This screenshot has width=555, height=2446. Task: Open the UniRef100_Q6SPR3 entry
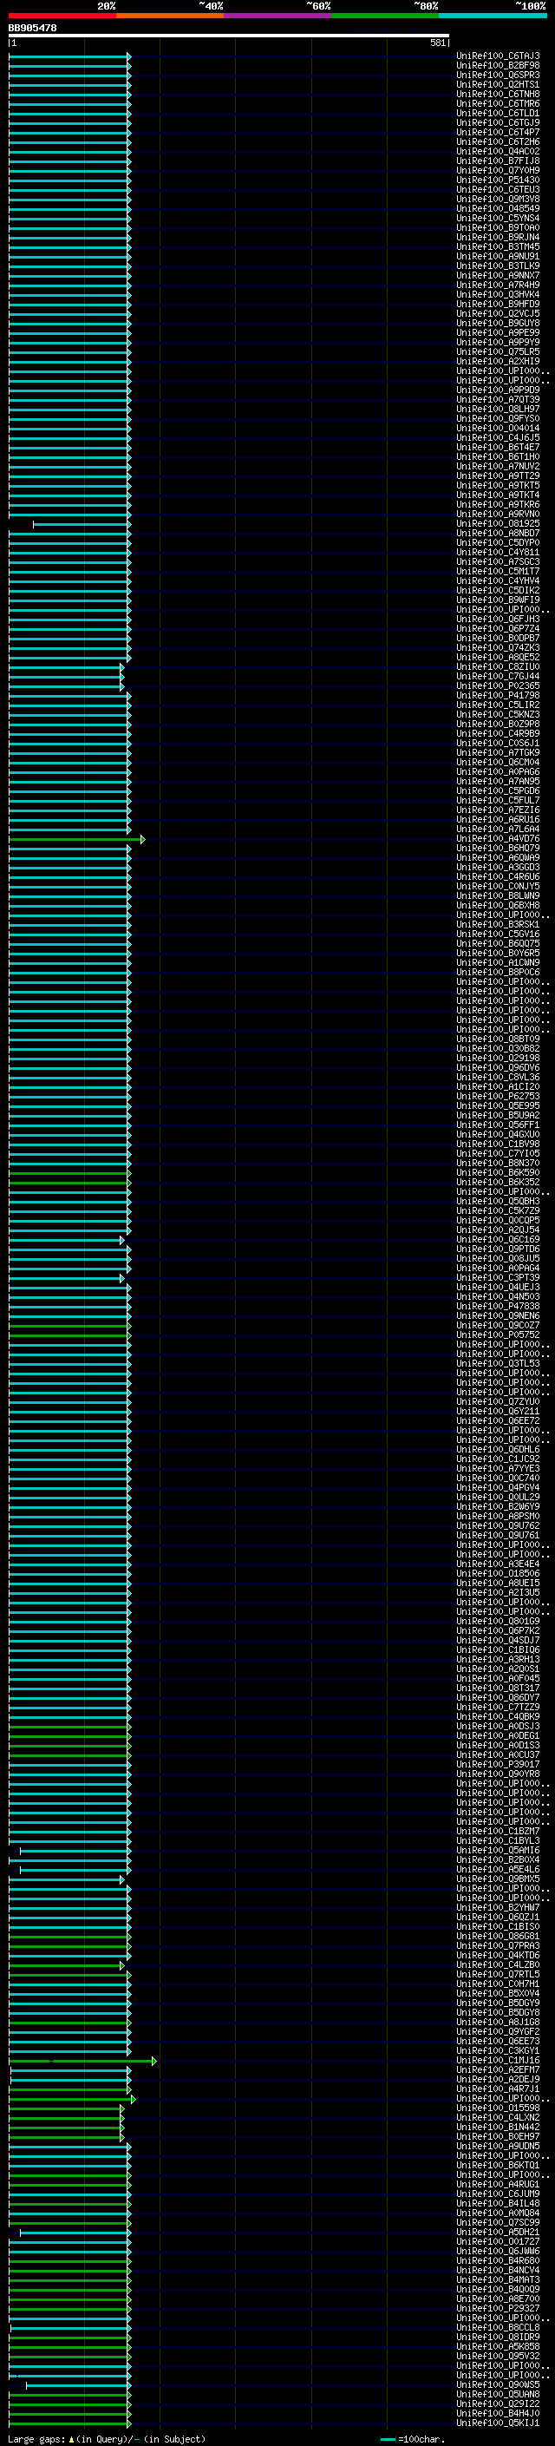(498, 75)
